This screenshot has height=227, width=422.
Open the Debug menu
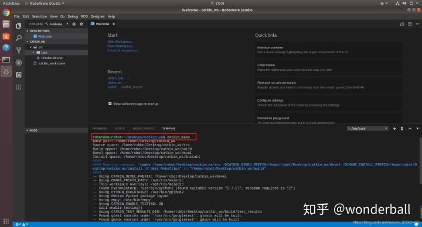click(73, 16)
